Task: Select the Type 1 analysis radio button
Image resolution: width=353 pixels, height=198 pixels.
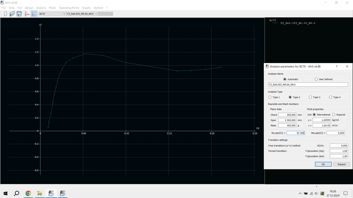Action: (270, 97)
